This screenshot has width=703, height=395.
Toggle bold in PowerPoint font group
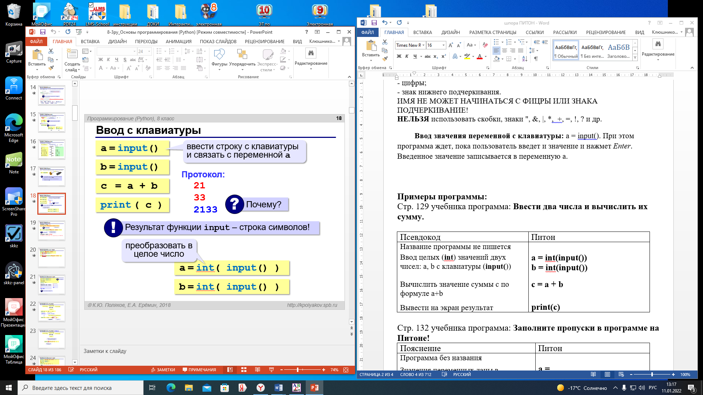101,60
